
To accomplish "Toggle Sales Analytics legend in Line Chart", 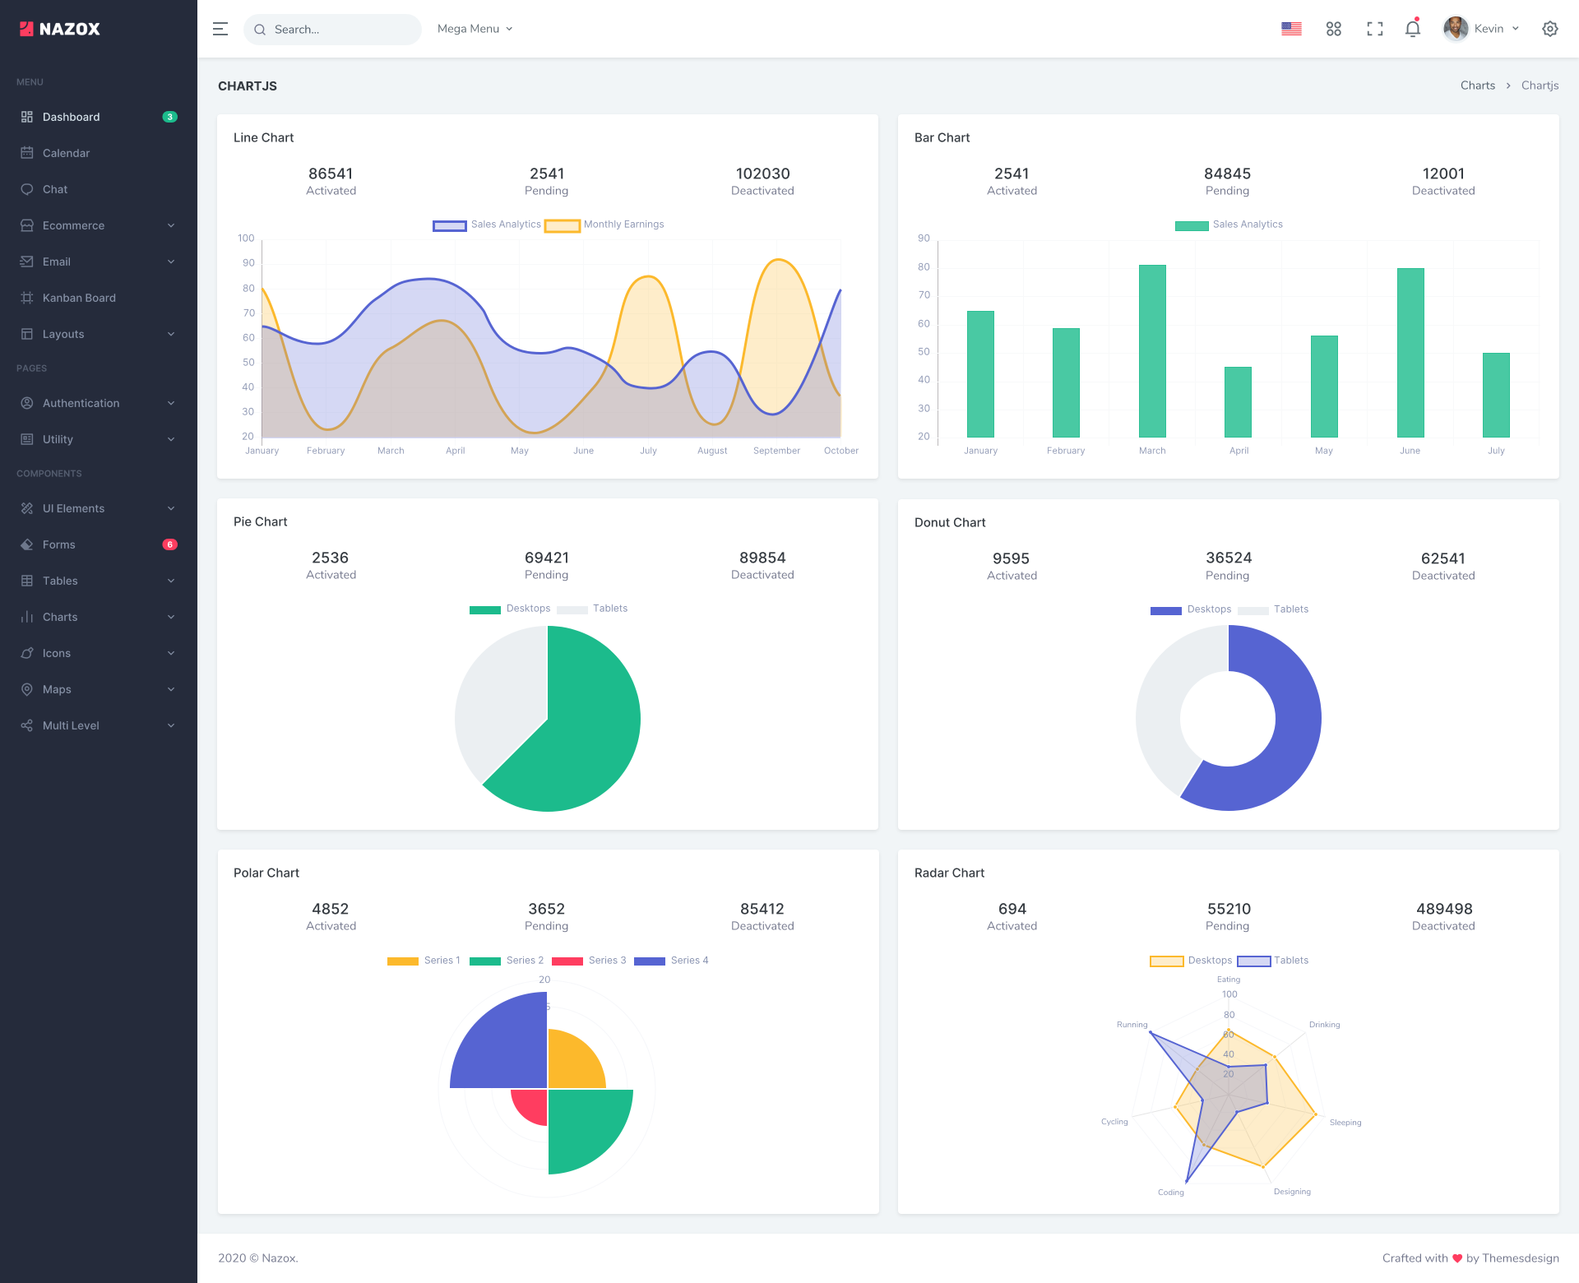I will pyautogui.click(x=487, y=225).
